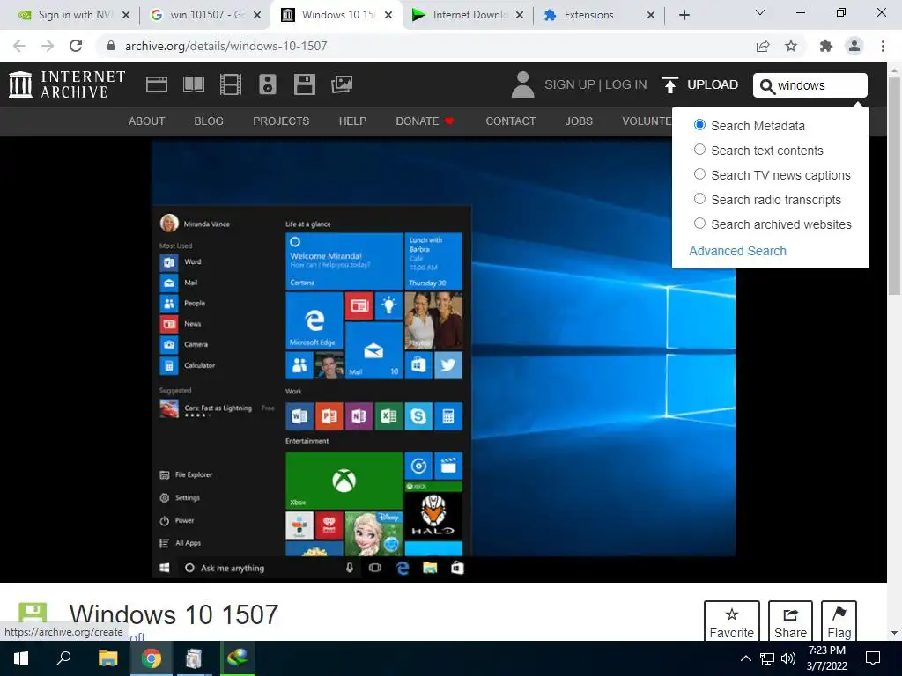Click the Windows 10 1507 title text
The height and width of the screenshot is (676, 902).
pos(174,614)
